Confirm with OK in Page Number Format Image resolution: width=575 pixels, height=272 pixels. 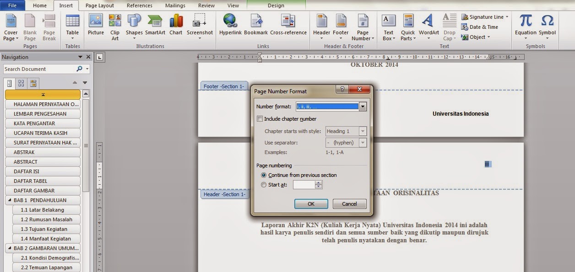311,204
